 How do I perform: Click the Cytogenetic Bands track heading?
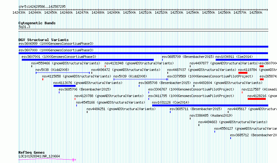click(x=37, y=23)
